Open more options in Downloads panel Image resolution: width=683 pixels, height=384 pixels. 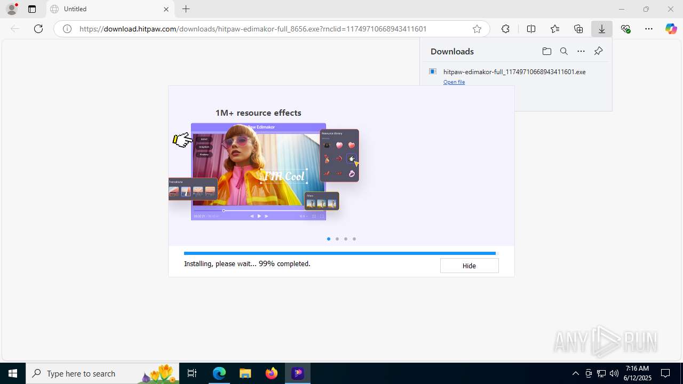point(581,51)
